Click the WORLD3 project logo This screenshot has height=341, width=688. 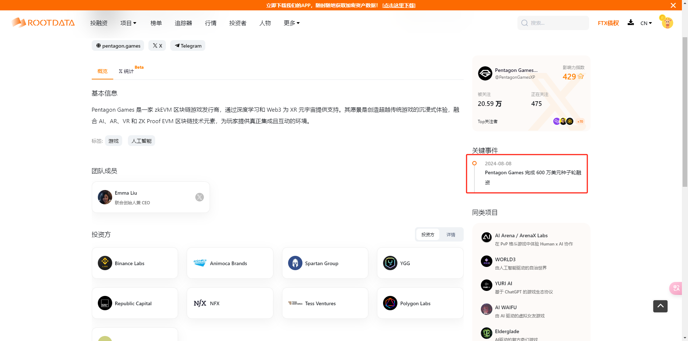click(486, 261)
